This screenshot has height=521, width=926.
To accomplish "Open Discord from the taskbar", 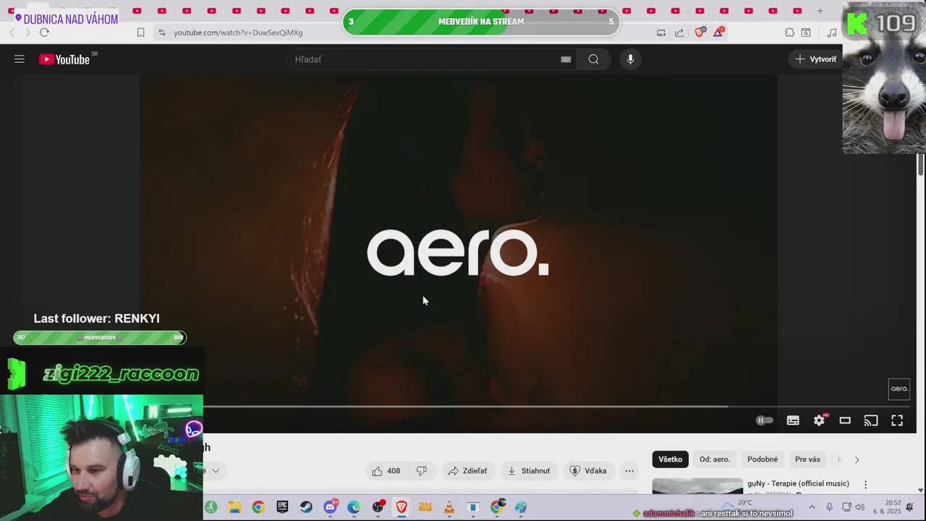I will 330,507.
